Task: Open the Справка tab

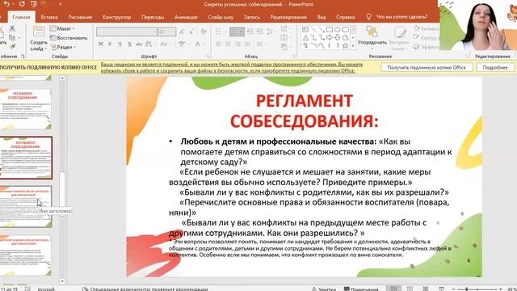Action: coord(345,17)
